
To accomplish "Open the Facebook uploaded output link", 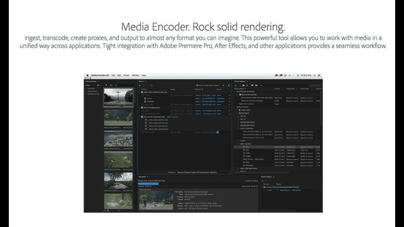I will (x=205, y=101).
